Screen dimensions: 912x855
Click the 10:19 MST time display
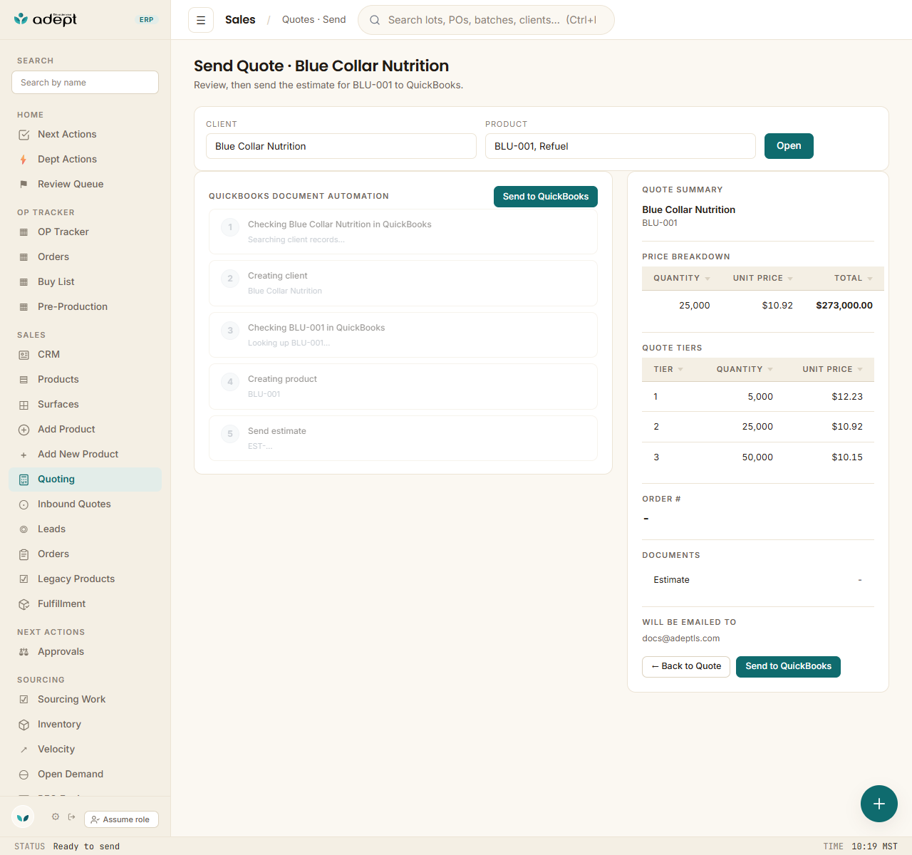(x=874, y=846)
